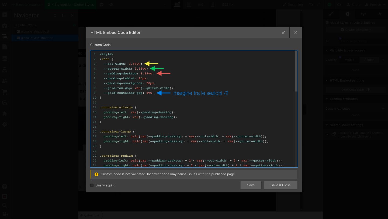388x219 pixels.
Task: Open the Designing mode dropdown
Action: point(293,5)
